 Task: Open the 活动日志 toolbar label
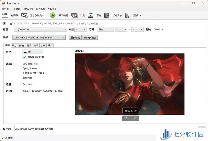coord(117,15)
